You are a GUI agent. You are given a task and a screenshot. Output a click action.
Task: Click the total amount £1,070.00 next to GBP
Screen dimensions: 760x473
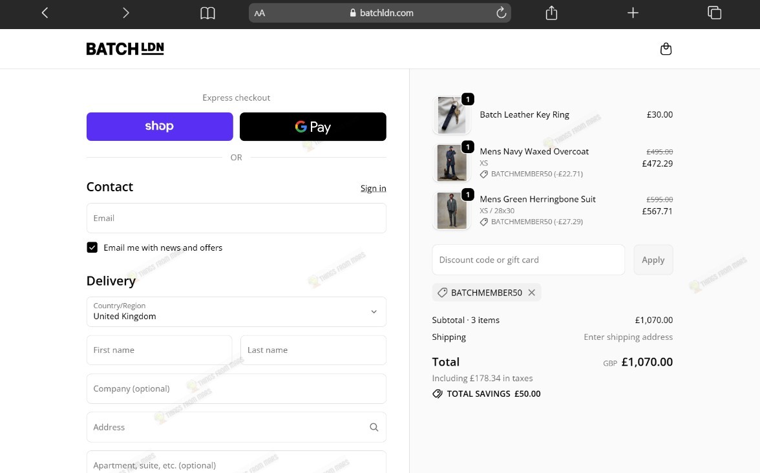tap(647, 362)
